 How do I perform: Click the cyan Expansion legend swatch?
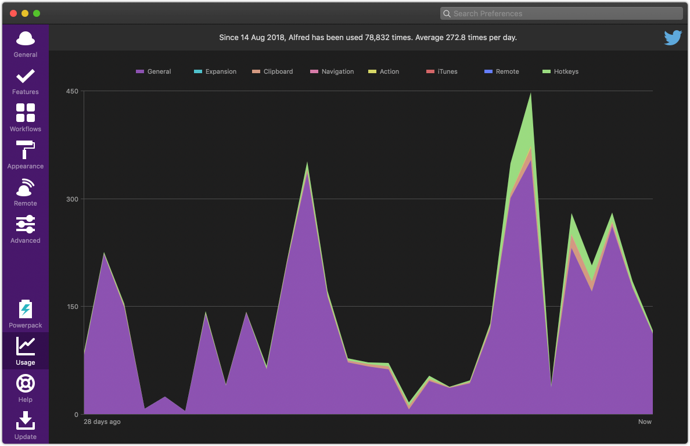click(198, 71)
